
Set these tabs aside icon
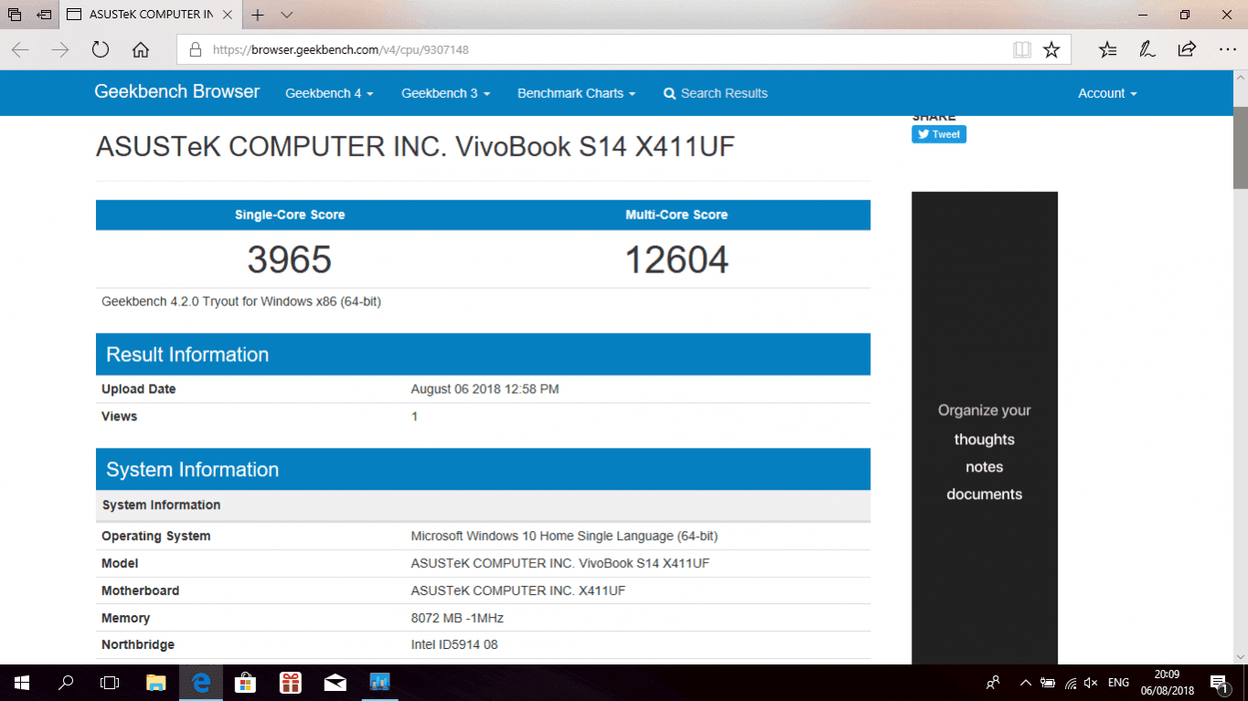(44, 15)
